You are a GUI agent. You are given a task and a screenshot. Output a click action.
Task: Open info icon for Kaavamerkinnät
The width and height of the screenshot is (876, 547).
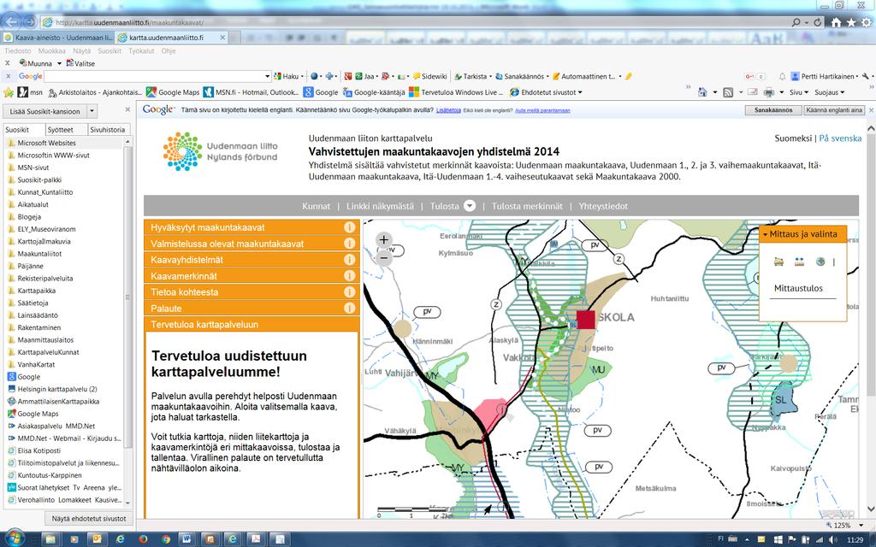tap(350, 276)
